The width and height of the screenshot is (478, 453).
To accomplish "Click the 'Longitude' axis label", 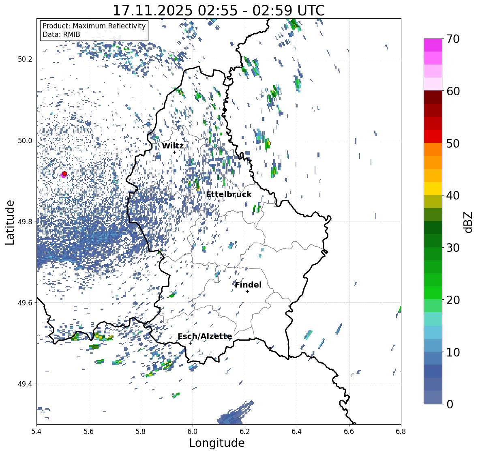I will point(217,443).
